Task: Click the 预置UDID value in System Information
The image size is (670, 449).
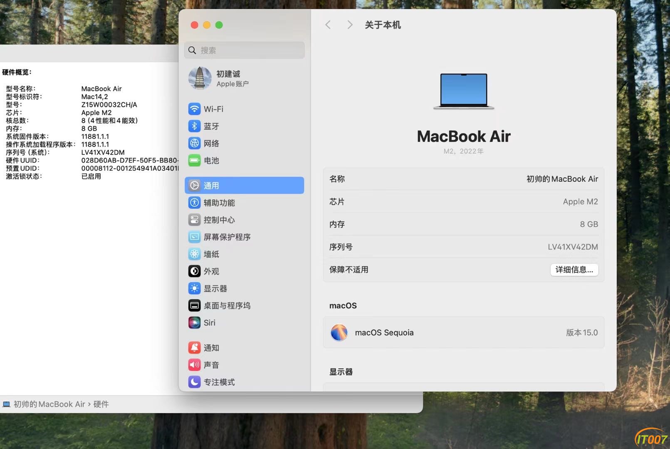Action: click(x=130, y=168)
